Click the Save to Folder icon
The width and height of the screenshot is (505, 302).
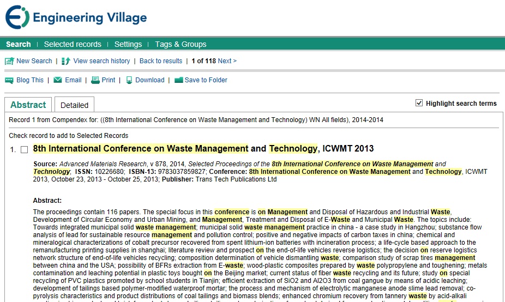click(178, 80)
